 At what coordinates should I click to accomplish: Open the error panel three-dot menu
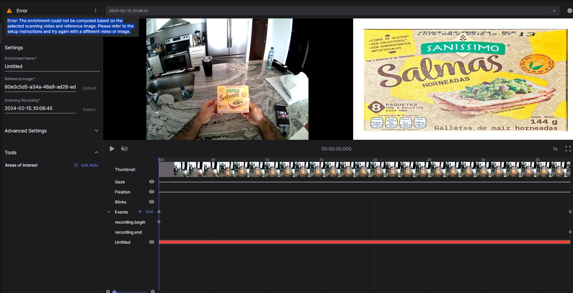[x=96, y=11]
